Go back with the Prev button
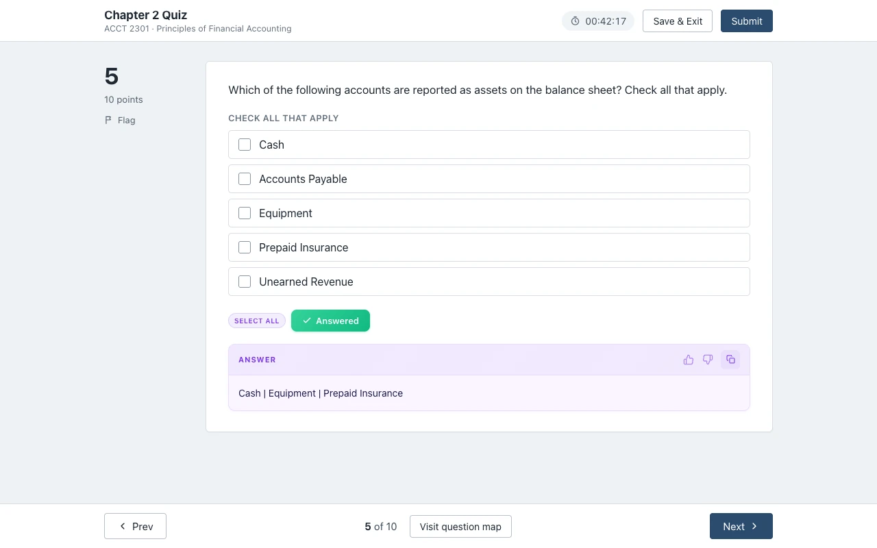The height and width of the screenshot is (548, 877). 135,526
